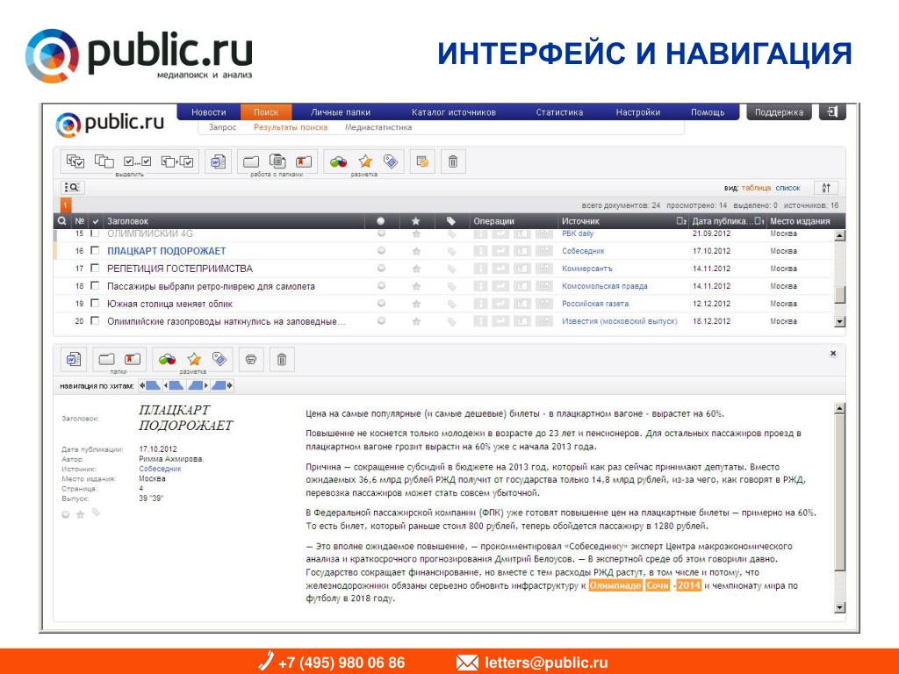
Task: Click the sort order icon near вид
Action: click(x=826, y=188)
